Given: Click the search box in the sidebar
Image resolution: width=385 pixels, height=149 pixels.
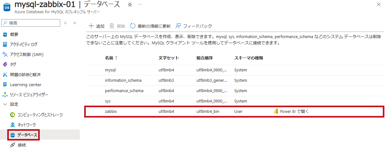Looking at the screenshot, I should pos(31,23).
